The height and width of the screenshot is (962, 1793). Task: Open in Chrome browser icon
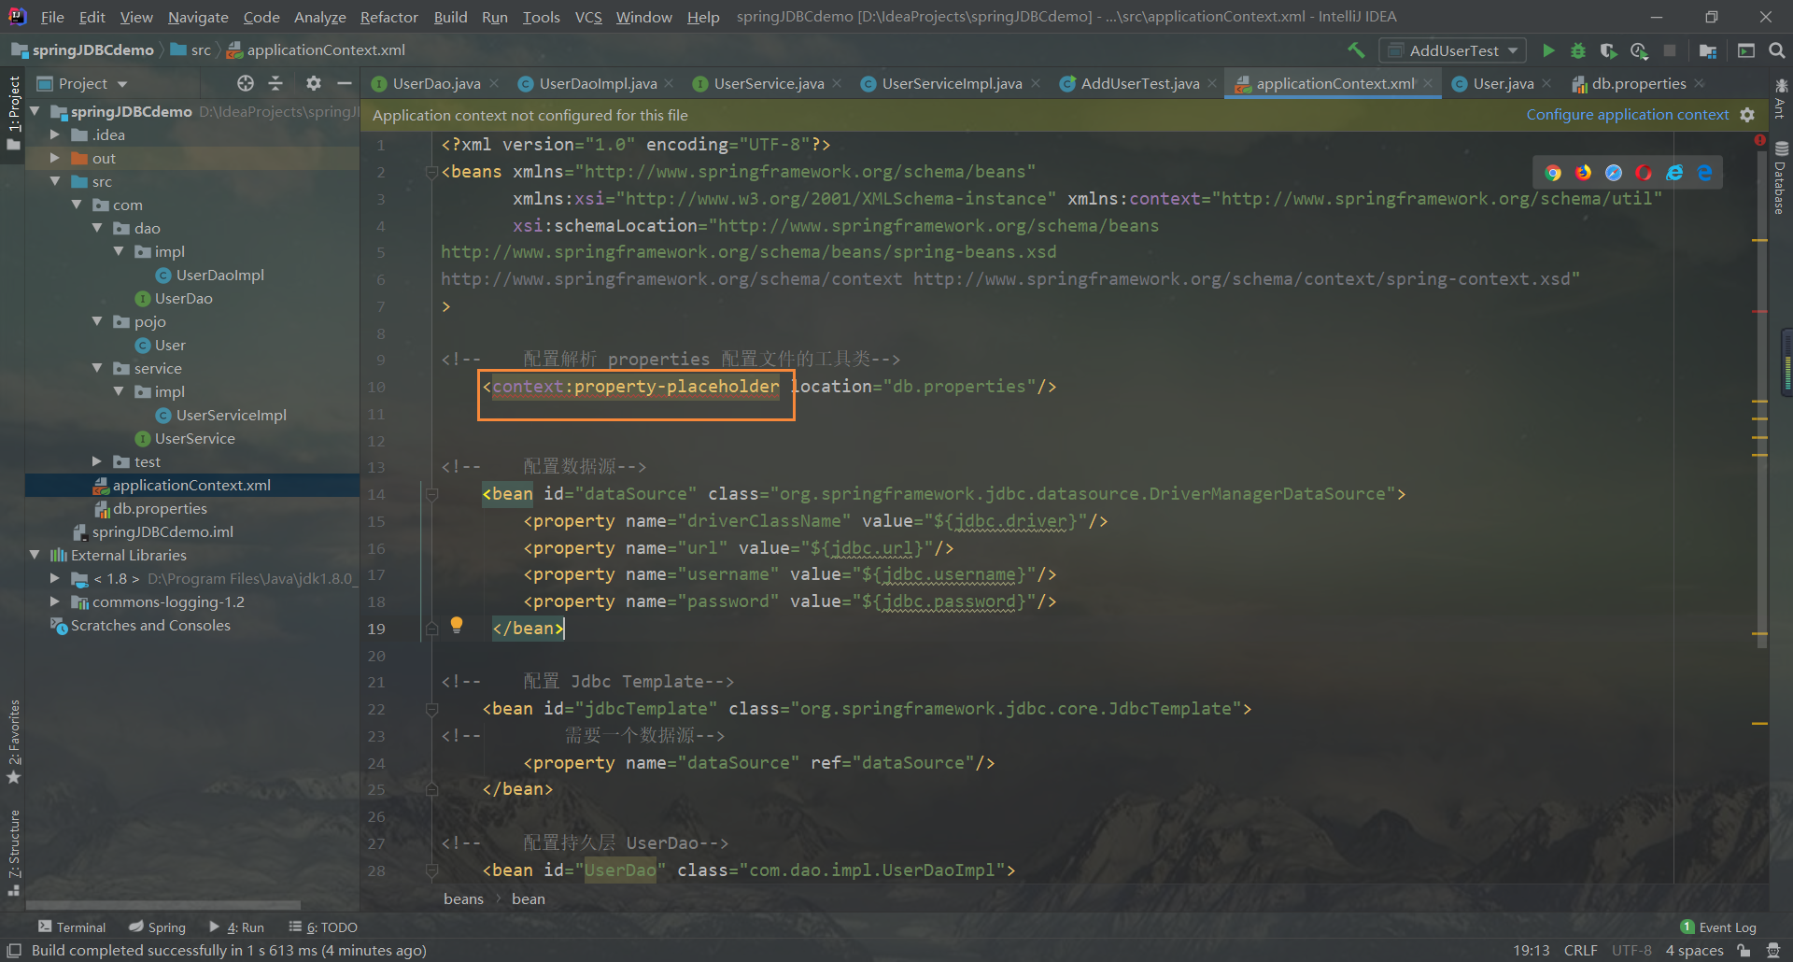[x=1553, y=173]
